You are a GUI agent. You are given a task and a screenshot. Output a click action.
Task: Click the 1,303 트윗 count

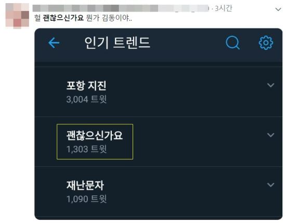coord(86,149)
